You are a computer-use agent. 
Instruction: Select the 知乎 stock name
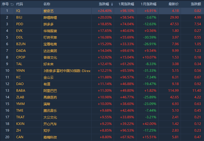(x=47, y=130)
